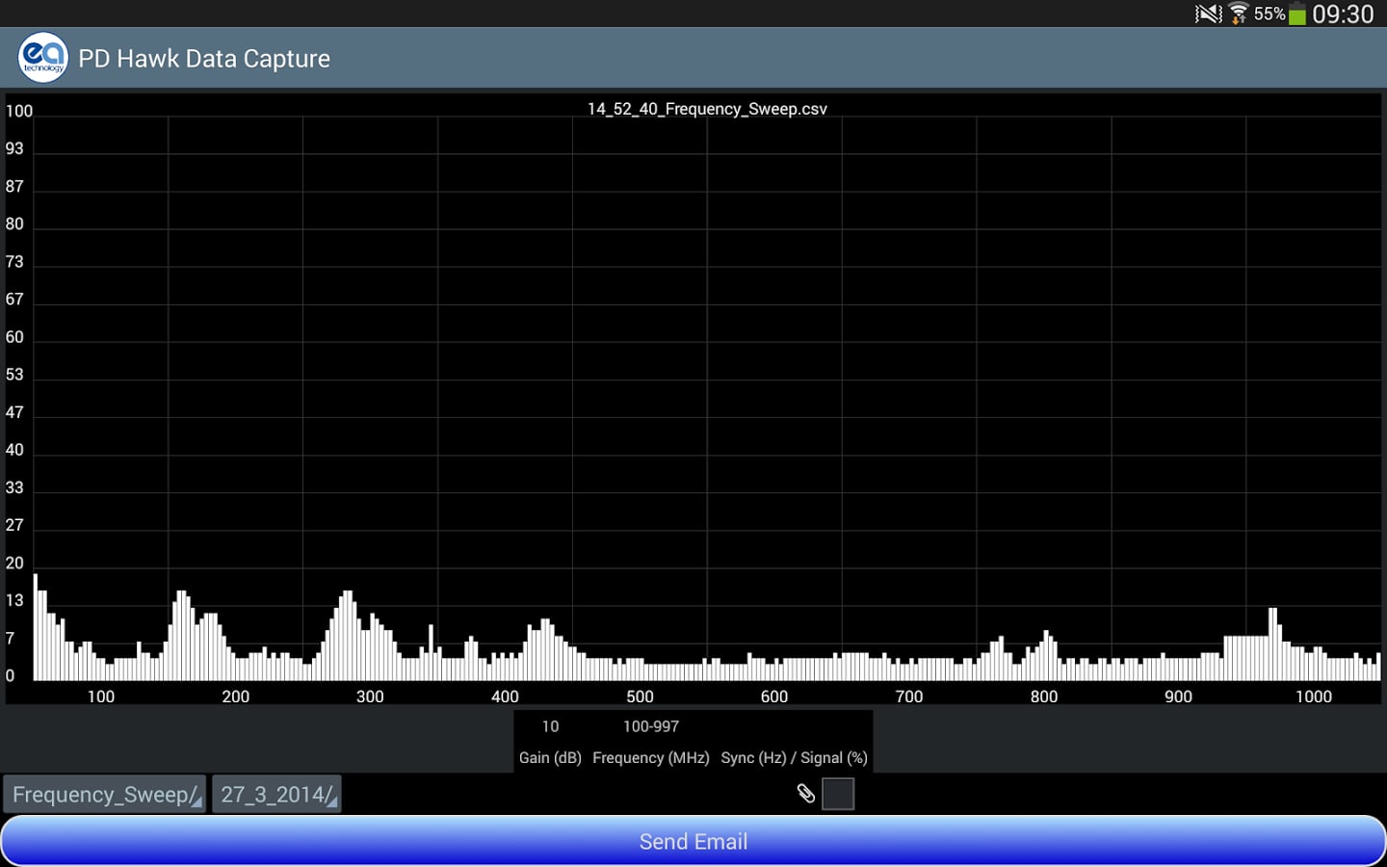This screenshot has width=1387, height=867.
Task: Toggle the attachment checkbox beside the paperclip
Action: tap(838, 794)
